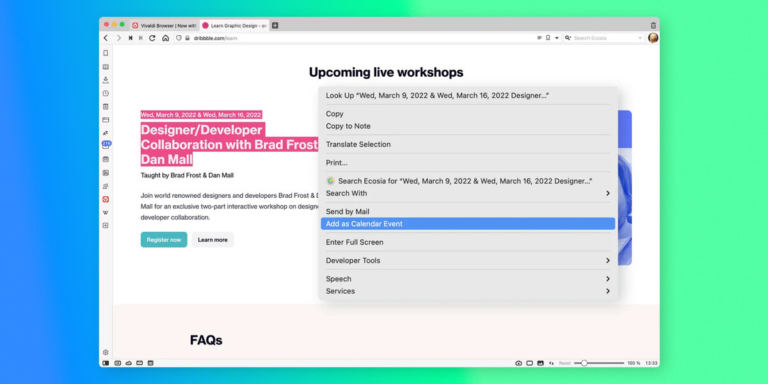Choose Copy to Note
The width and height of the screenshot is (768, 384).
(x=468, y=126)
